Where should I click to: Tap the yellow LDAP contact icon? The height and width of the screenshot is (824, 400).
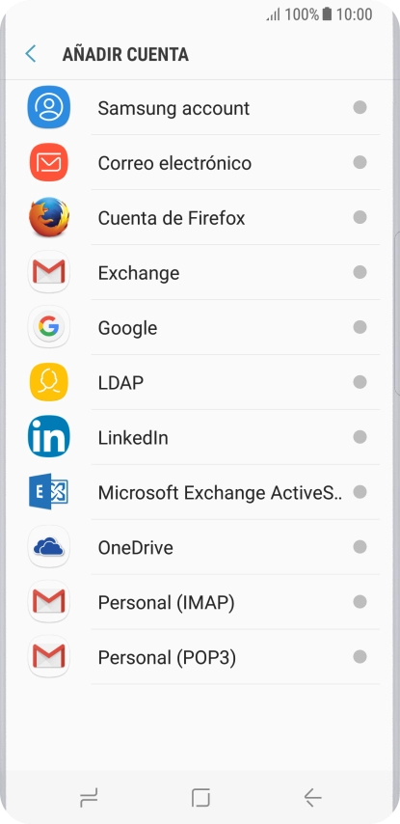coord(49,382)
